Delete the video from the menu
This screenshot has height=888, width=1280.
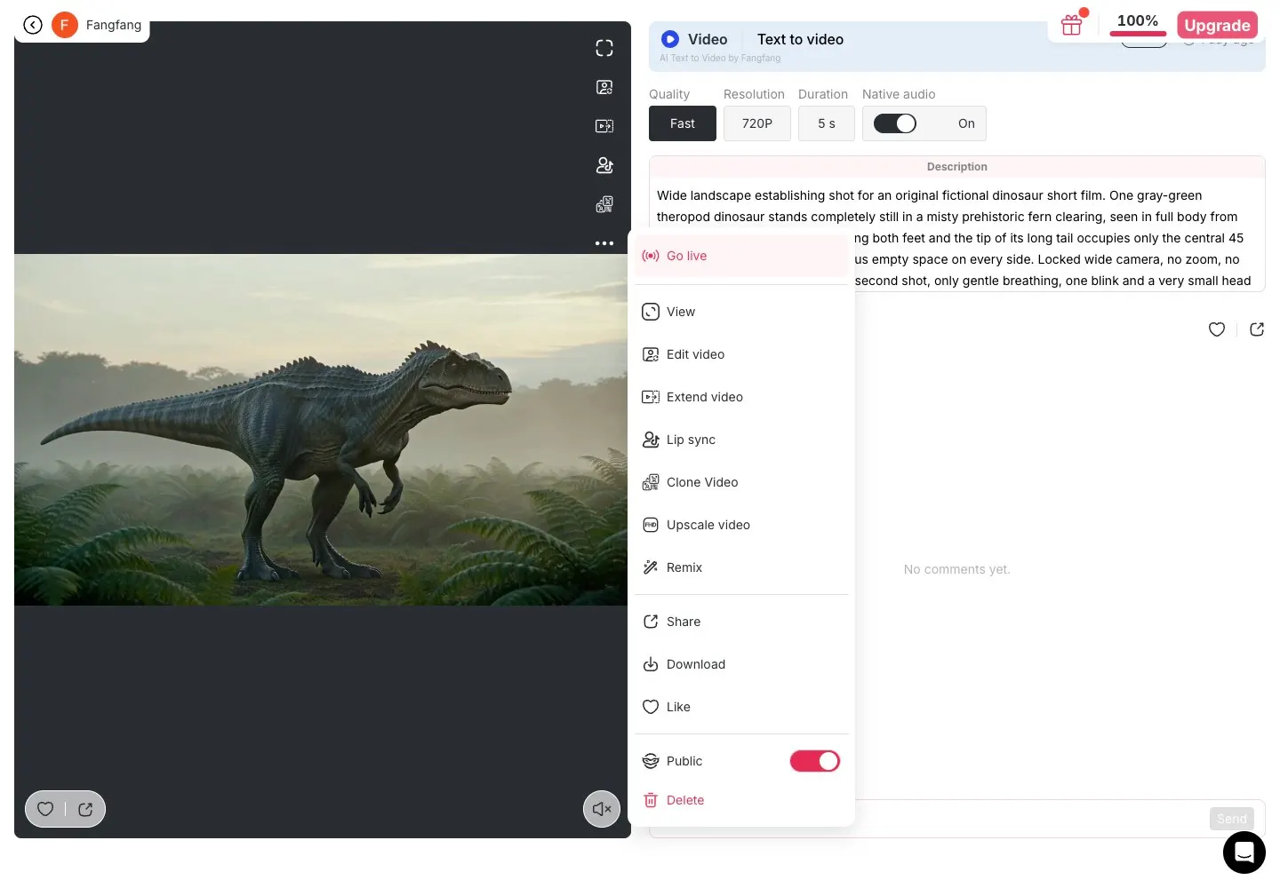[x=742, y=800]
